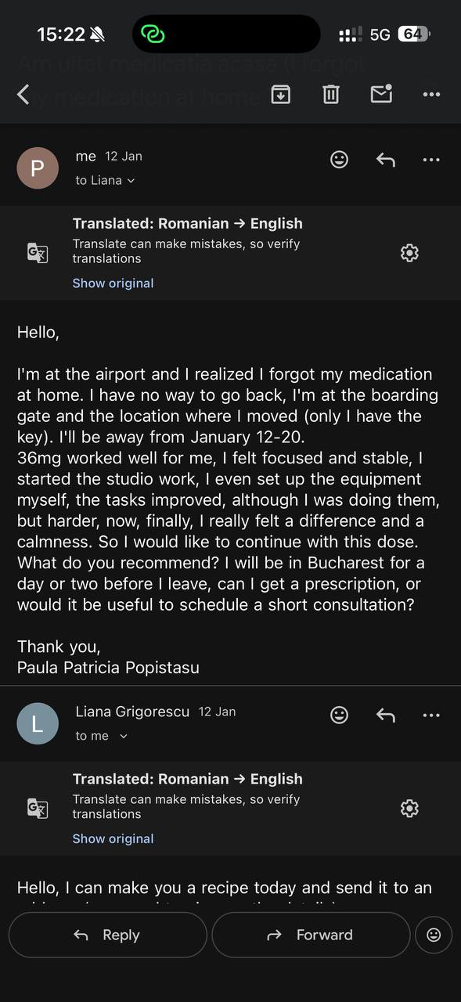The image size is (461, 1002).
Task: Mark email as unread via envelope icon
Action: (381, 94)
